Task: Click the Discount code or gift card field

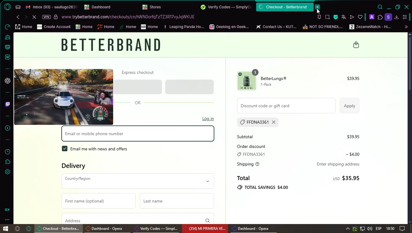Action: [286, 106]
